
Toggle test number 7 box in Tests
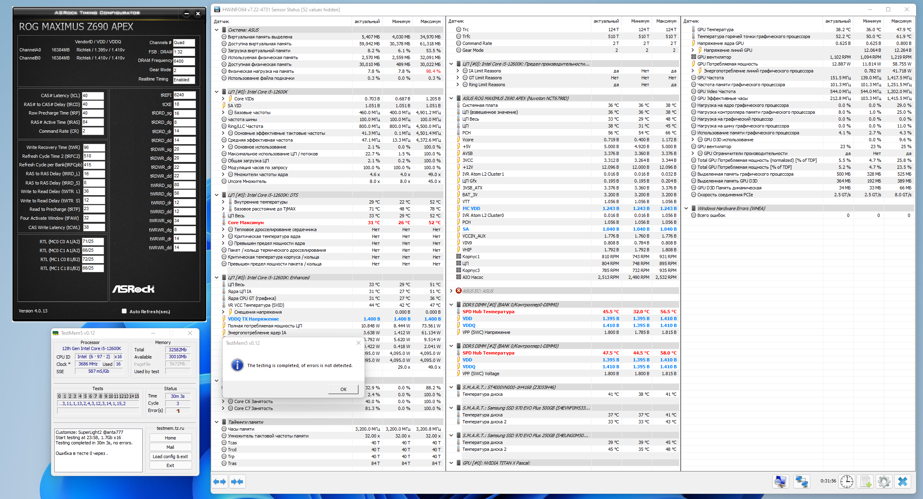pos(95,396)
